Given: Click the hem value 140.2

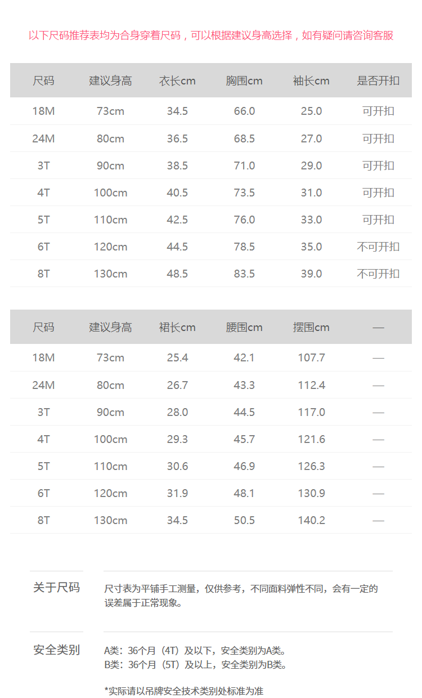Looking at the screenshot, I should (311, 521).
